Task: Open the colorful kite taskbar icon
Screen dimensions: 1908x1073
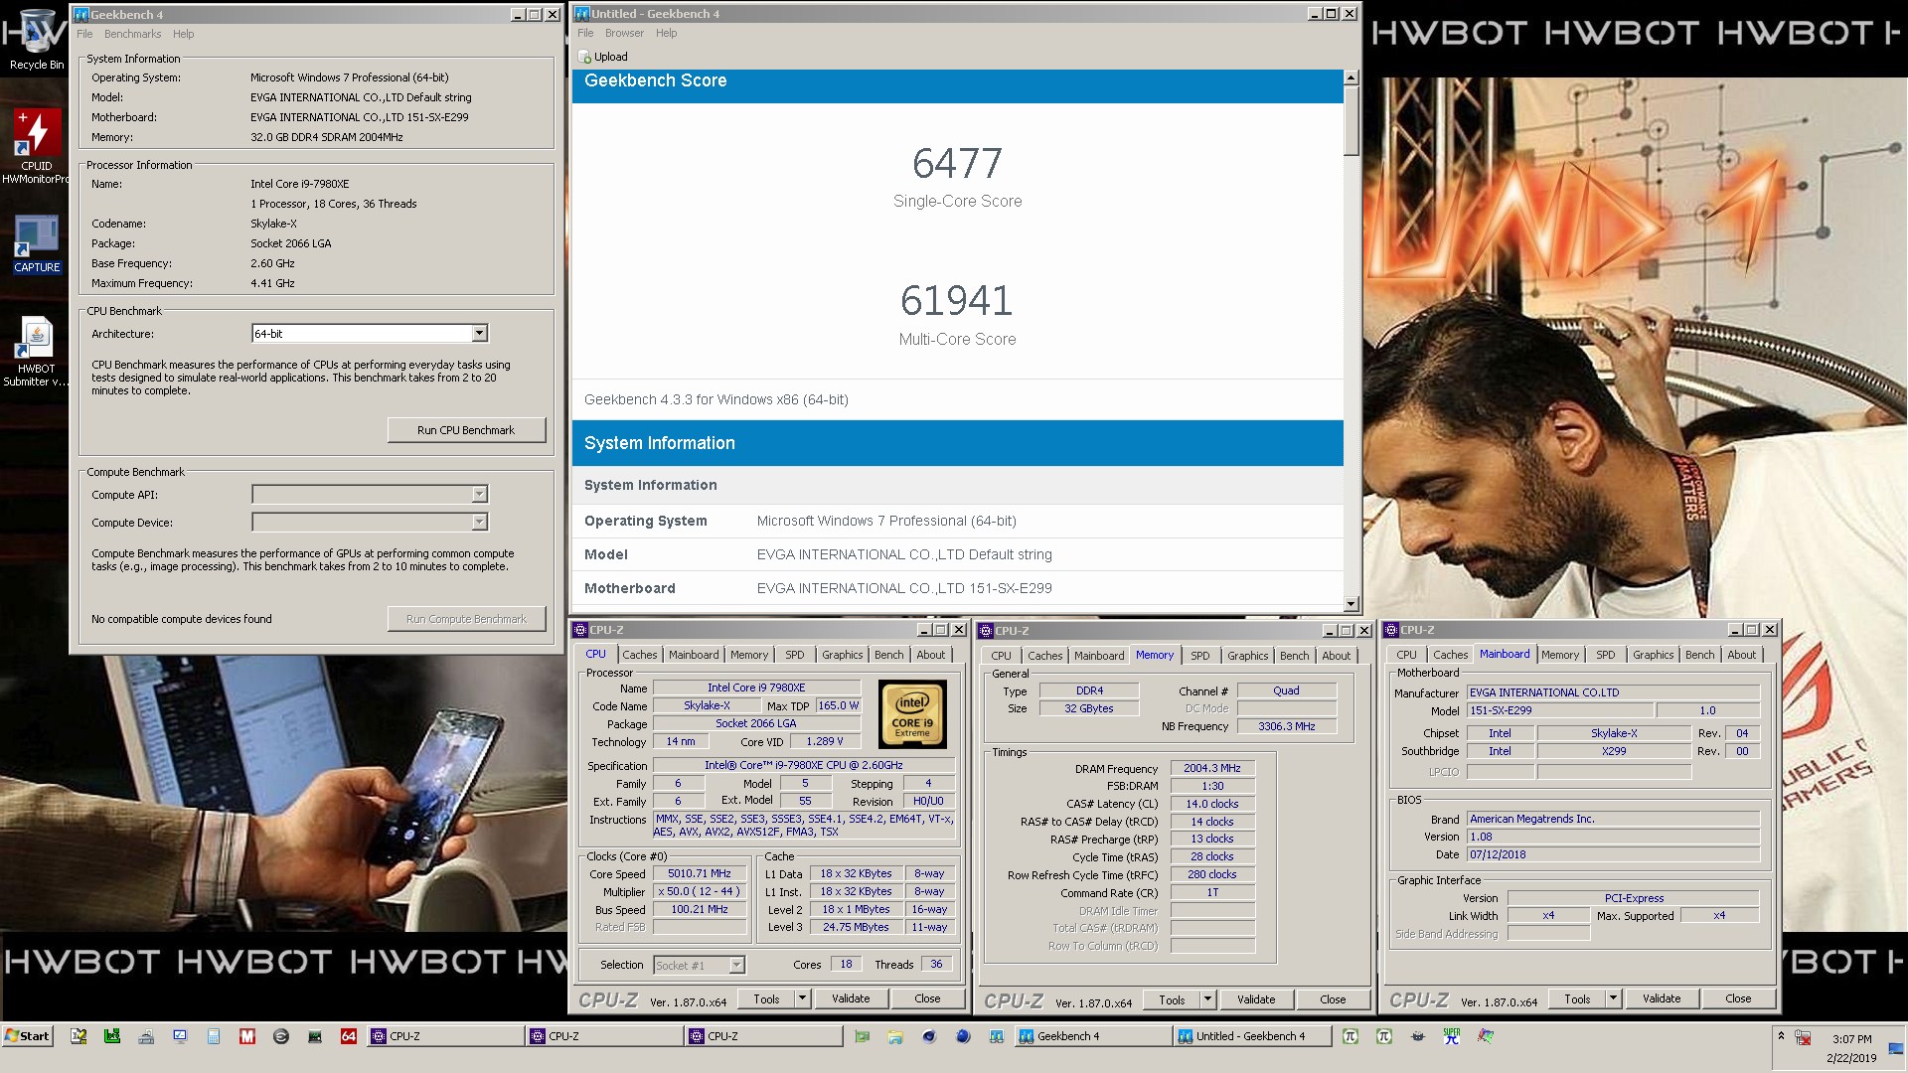Action: coord(1486,1036)
